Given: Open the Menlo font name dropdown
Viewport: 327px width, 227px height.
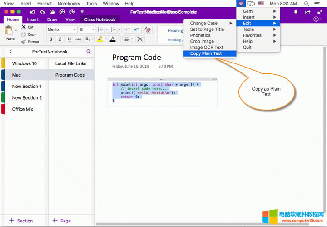Looking at the screenshot, I should (62, 29).
